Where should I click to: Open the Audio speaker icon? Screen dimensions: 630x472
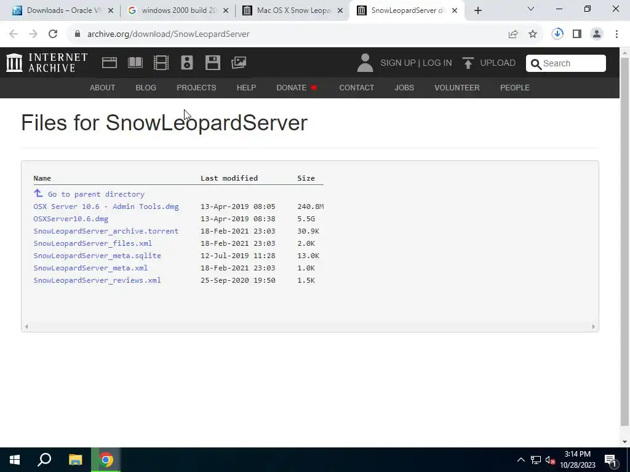click(x=187, y=63)
